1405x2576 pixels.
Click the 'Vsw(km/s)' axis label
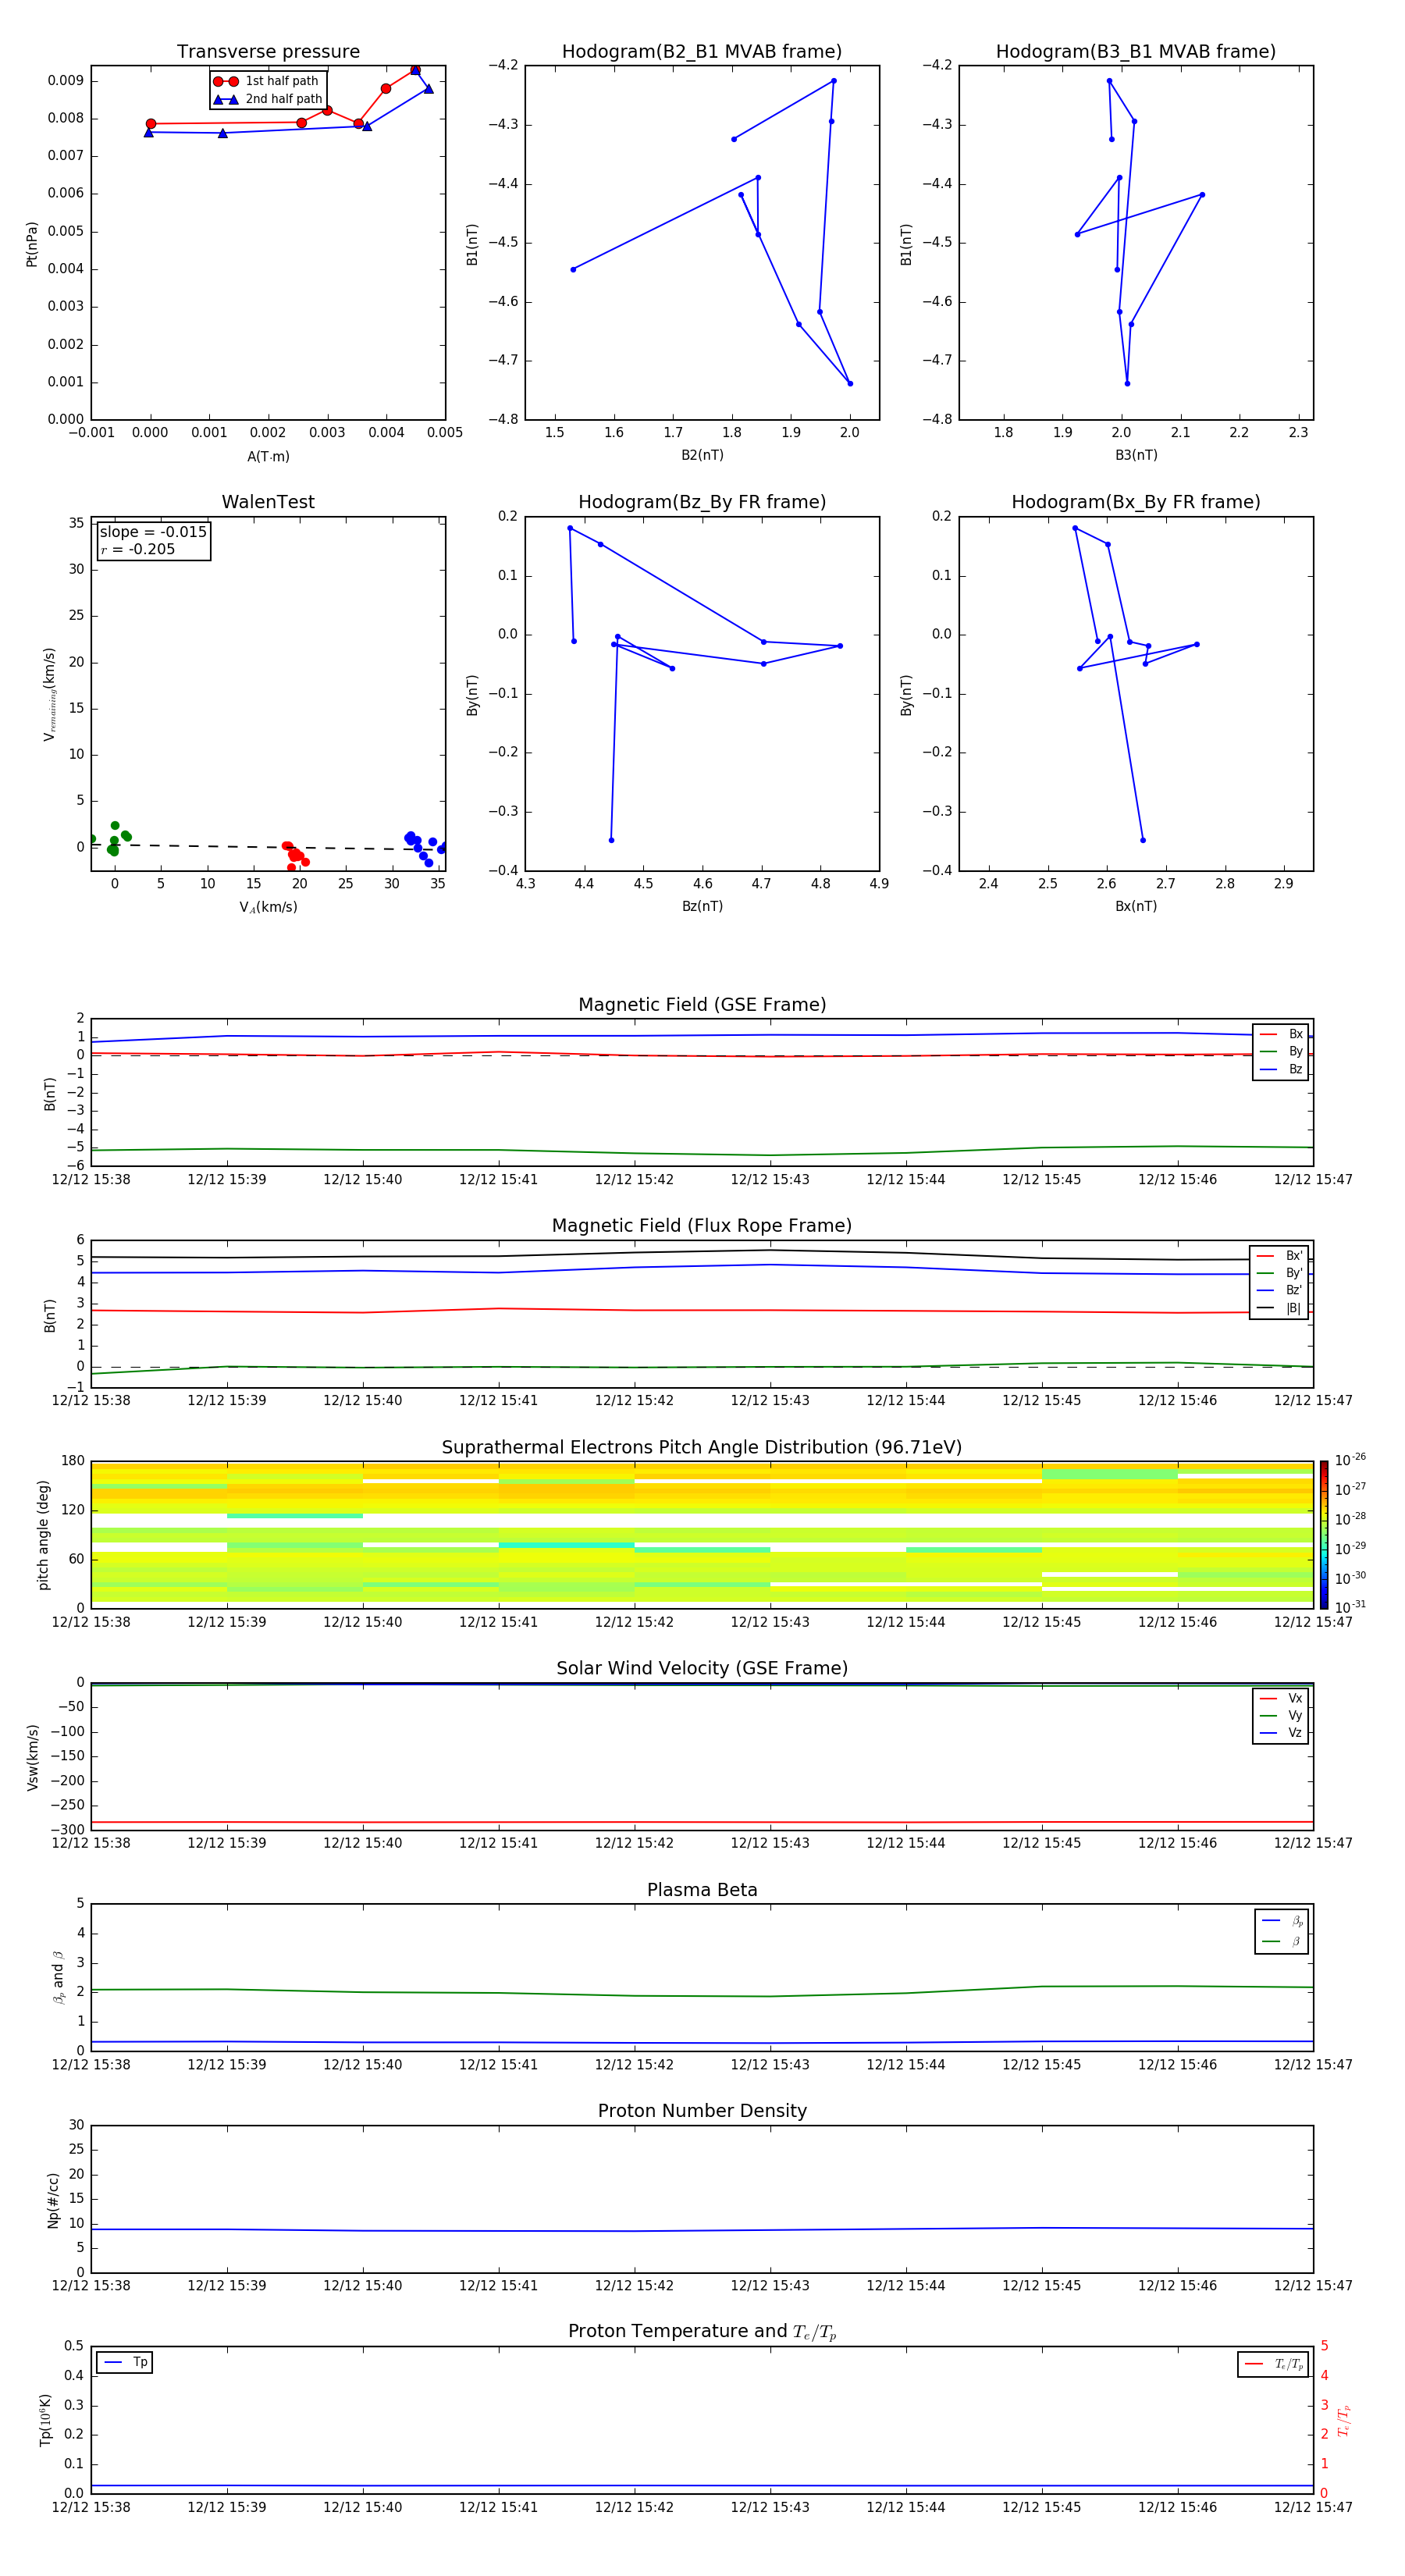32,1756
